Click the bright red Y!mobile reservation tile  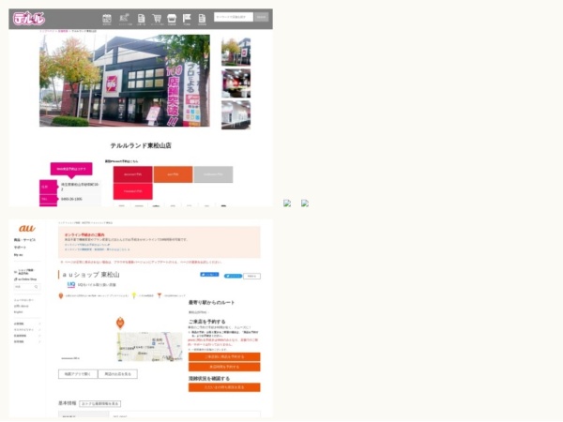pos(133,191)
